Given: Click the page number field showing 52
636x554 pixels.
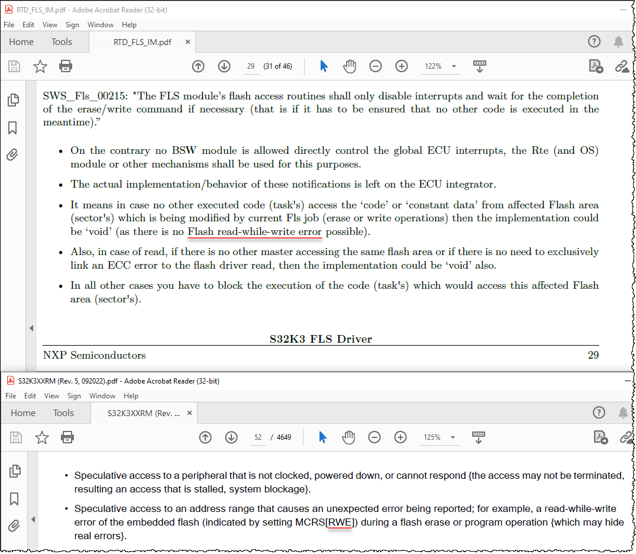Looking at the screenshot, I should coord(257,437).
